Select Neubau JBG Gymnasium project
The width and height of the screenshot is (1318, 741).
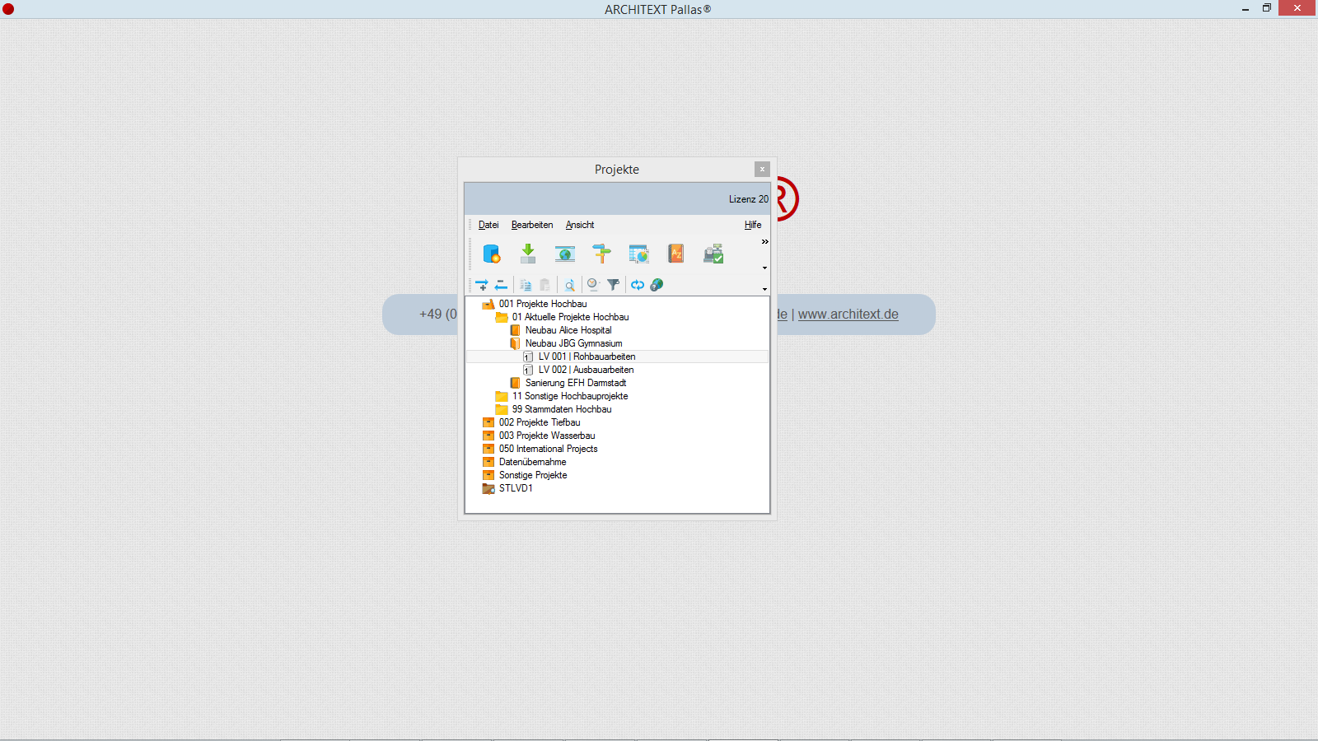(573, 343)
